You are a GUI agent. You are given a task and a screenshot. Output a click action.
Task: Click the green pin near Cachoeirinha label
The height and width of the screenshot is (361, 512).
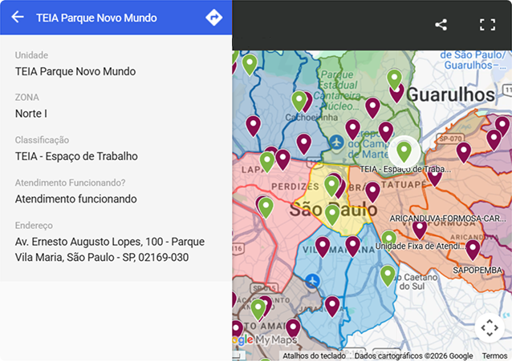click(299, 101)
